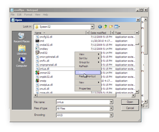The image size is (159, 132).
Task: Click the horizontal scrollbar left arrow
Action: pyautogui.click(x=35, y=95)
